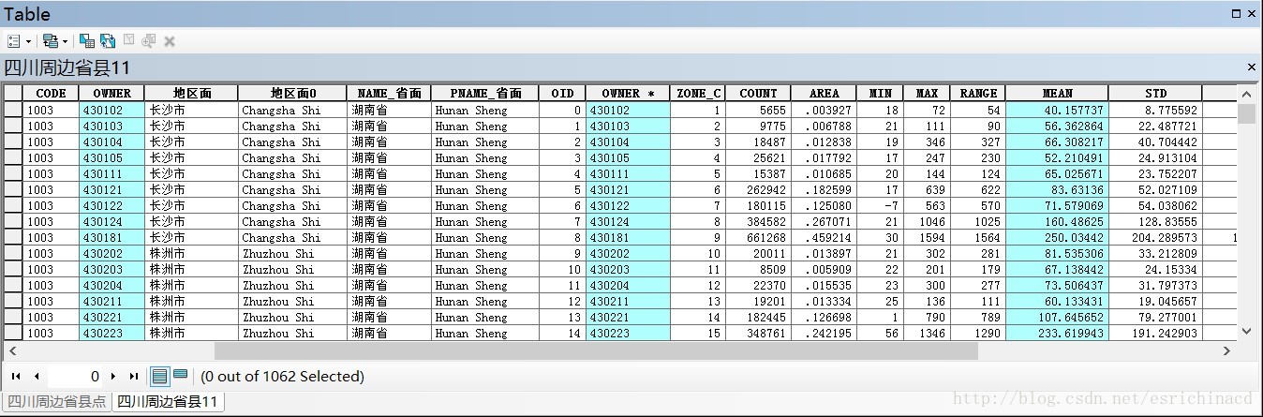Click the horizontal scrollbar left arrow
Viewport: 1263px width, 417px height.
(x=12, y=351)
